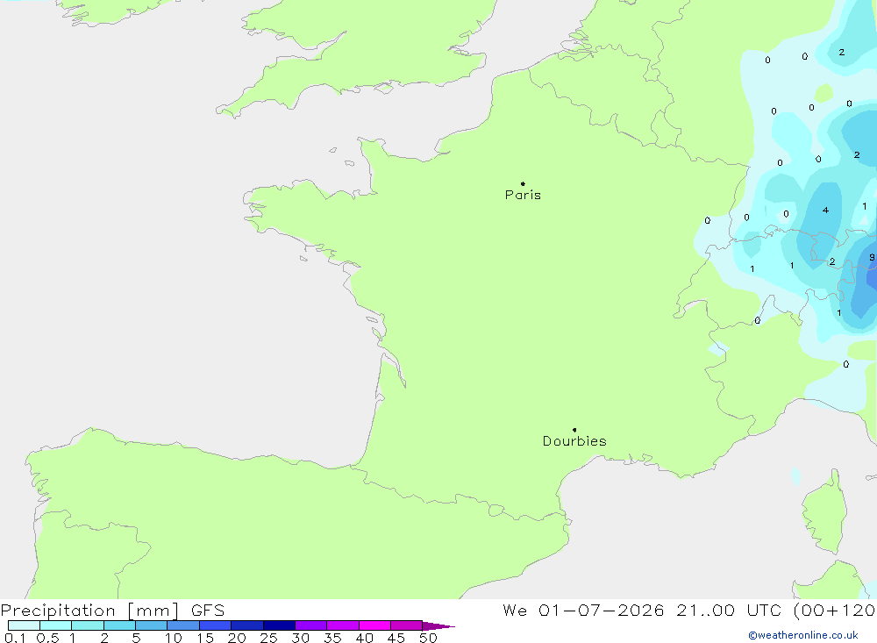Click the '25' legend scale label
This screenshot has width=877, height=643.
tap(269, 638)
